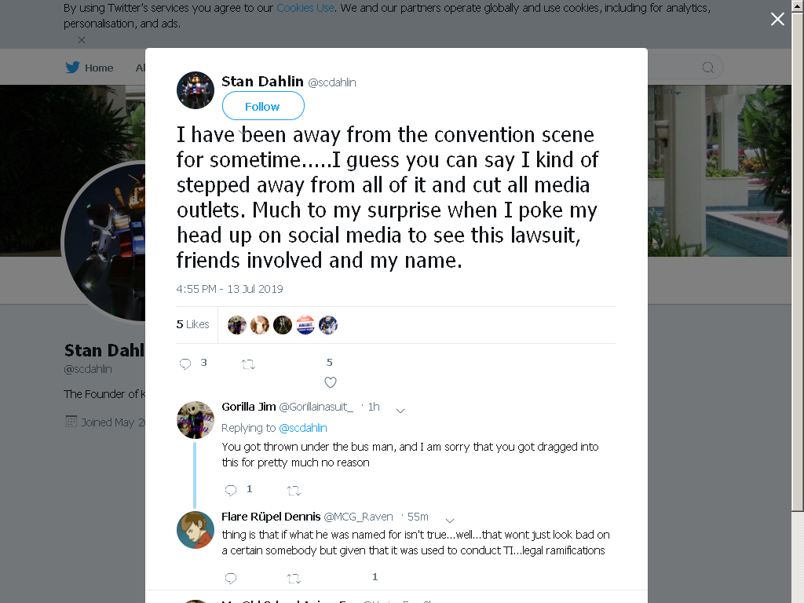Viewport: 804px width, 603px height.
Task: Dismiss the cookie notice small X
Action: (82, 40)
